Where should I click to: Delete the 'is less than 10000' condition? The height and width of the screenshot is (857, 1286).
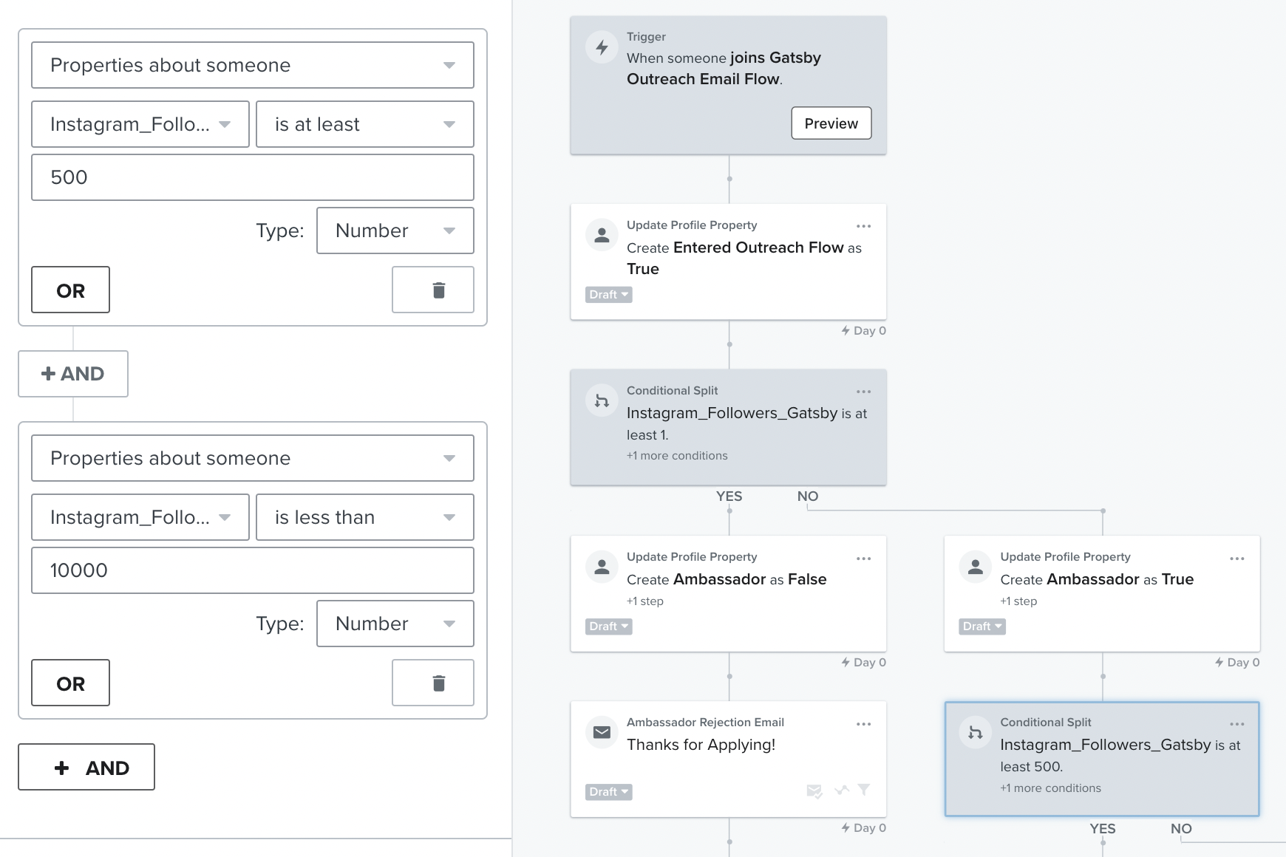[x=433, y=683]
